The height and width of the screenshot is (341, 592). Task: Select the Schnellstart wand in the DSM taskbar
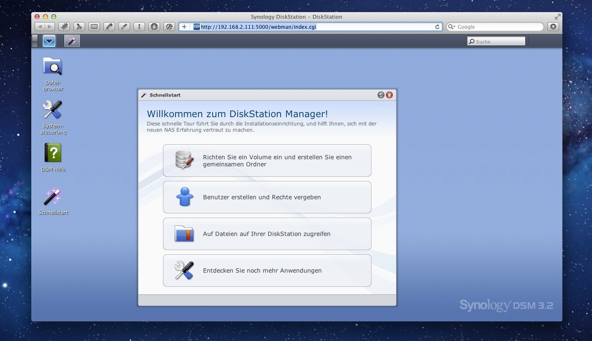click(x=72, y=41)
